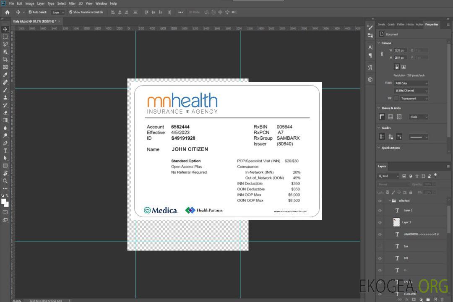Select the Pen tool

point(5,143)
